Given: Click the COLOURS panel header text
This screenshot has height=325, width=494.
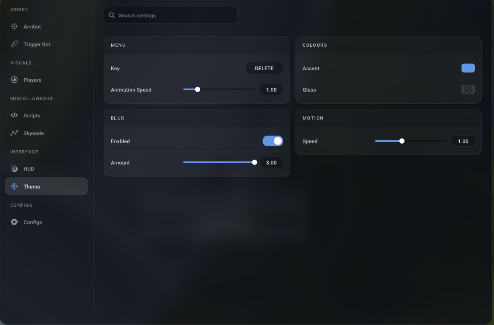Looking at the screenshot, I should 315,45.
